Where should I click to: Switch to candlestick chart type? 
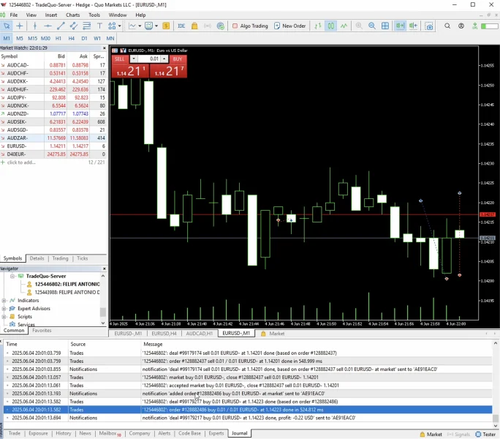[x=331, y=26]
